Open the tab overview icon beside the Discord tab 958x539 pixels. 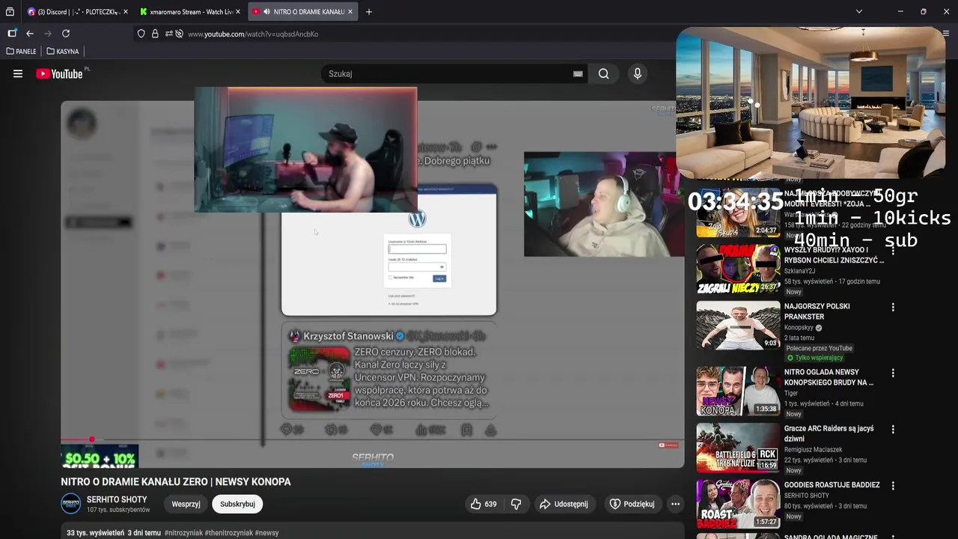[10, 12]
